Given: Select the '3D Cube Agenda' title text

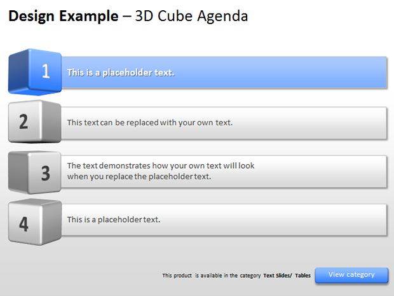Looking at the screenshot, I should (x=191, y=16).
